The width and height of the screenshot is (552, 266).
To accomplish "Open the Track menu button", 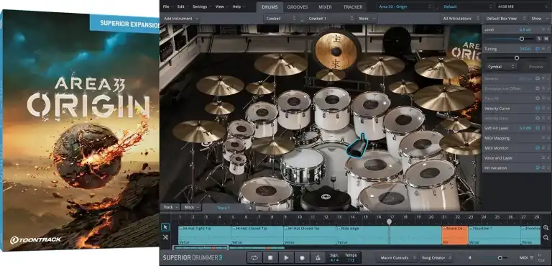I will pyautogui.click(x=170, y=207).
